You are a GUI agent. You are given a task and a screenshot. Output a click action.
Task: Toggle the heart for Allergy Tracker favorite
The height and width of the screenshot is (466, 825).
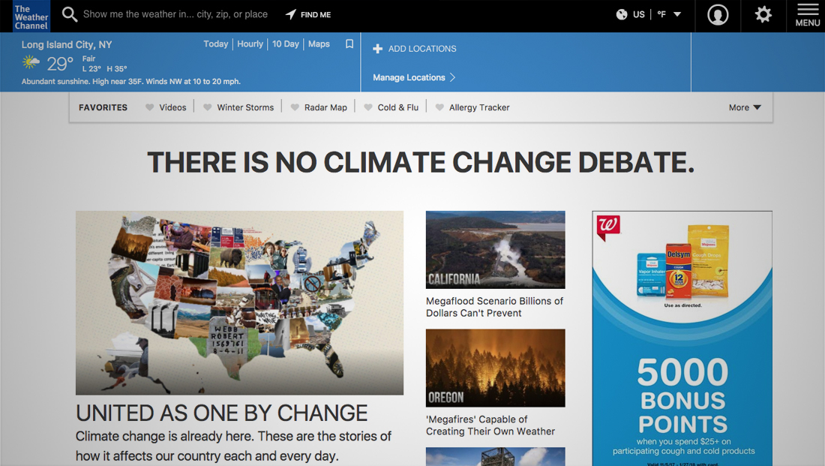[x=439, y=107]
